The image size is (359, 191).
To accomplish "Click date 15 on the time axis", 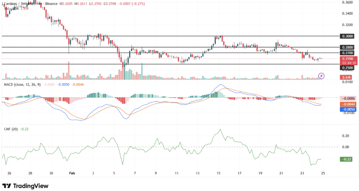I will click(218, 173).
